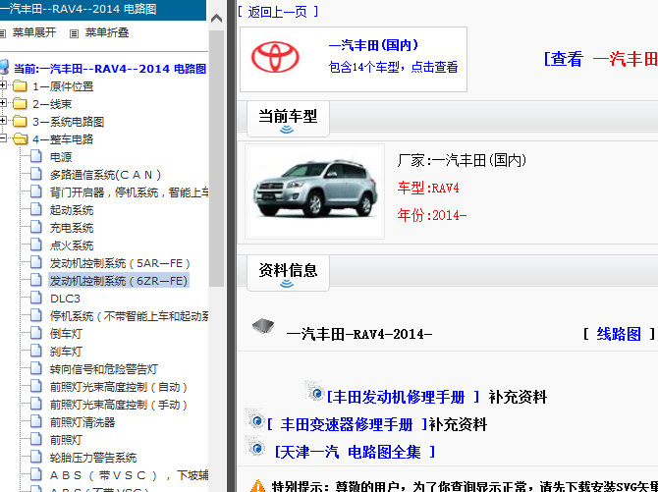Click document icon beside 电源
This screenshot has height=492, width=658.
coord(36,156)
